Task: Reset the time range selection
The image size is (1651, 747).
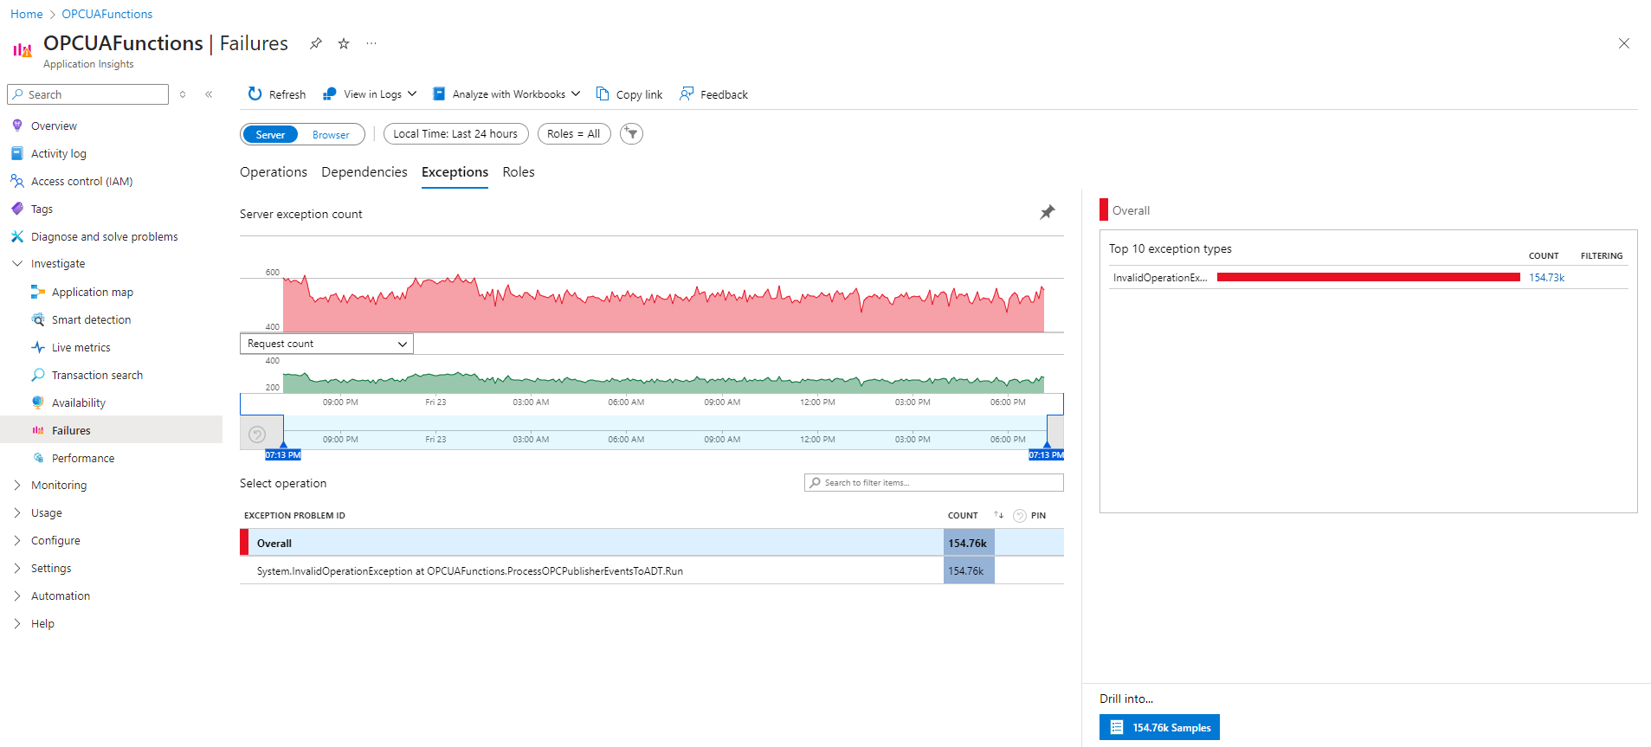Action: point(257,435)
